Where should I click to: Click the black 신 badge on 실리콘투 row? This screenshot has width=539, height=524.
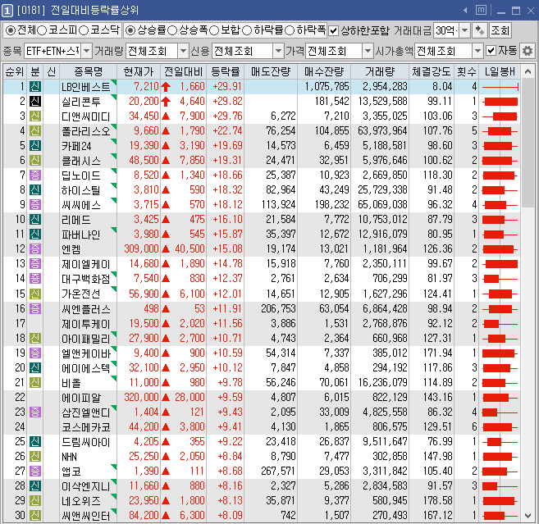point(35,102)
